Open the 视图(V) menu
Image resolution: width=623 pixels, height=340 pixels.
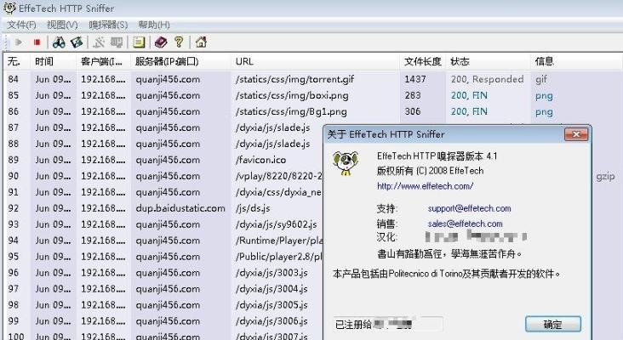click(62, 25)
